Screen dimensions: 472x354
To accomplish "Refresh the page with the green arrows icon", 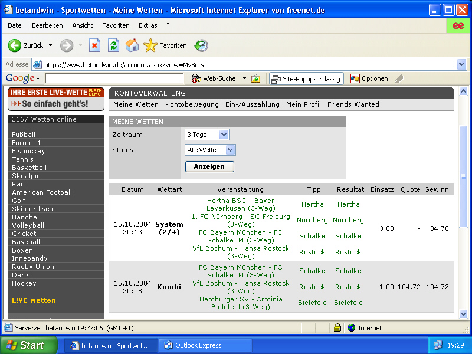I will 113,46.
